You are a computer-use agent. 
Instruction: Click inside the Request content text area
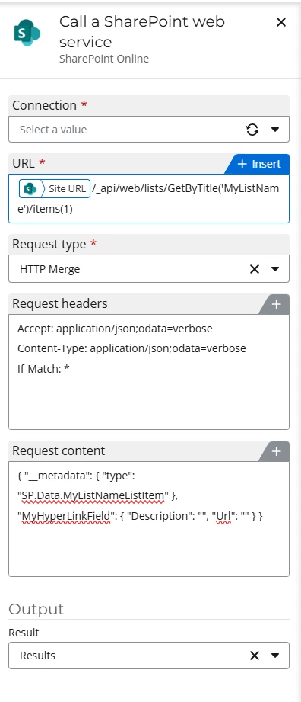149,519
